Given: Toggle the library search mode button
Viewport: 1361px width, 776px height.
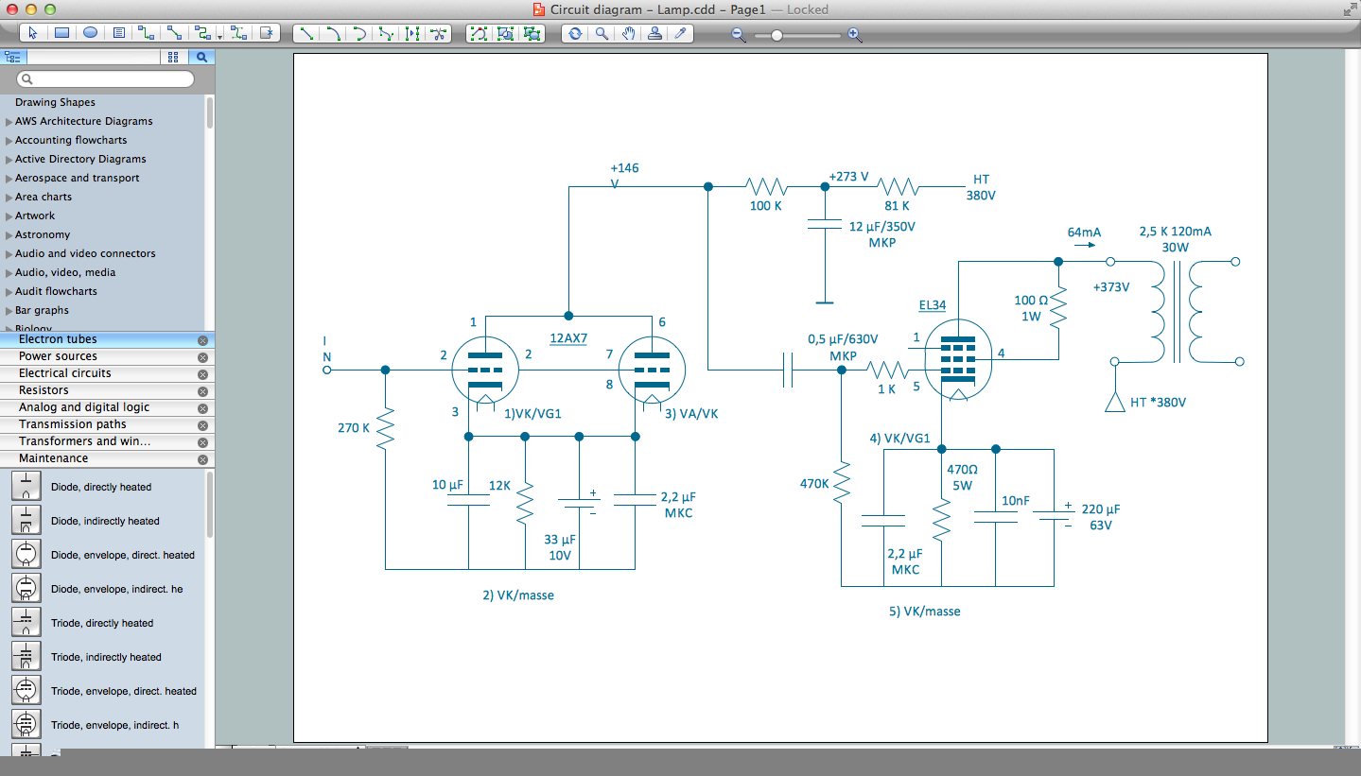Looking at the screenshot, I should pyautogui.click(x=201, y=57).
